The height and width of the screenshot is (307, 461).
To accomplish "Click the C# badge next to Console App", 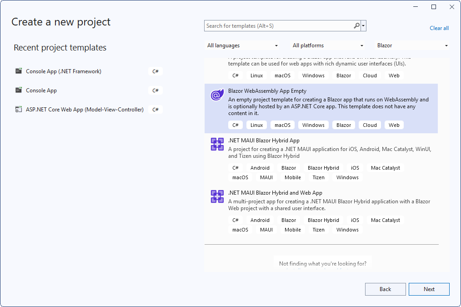I will coord(155,90).
